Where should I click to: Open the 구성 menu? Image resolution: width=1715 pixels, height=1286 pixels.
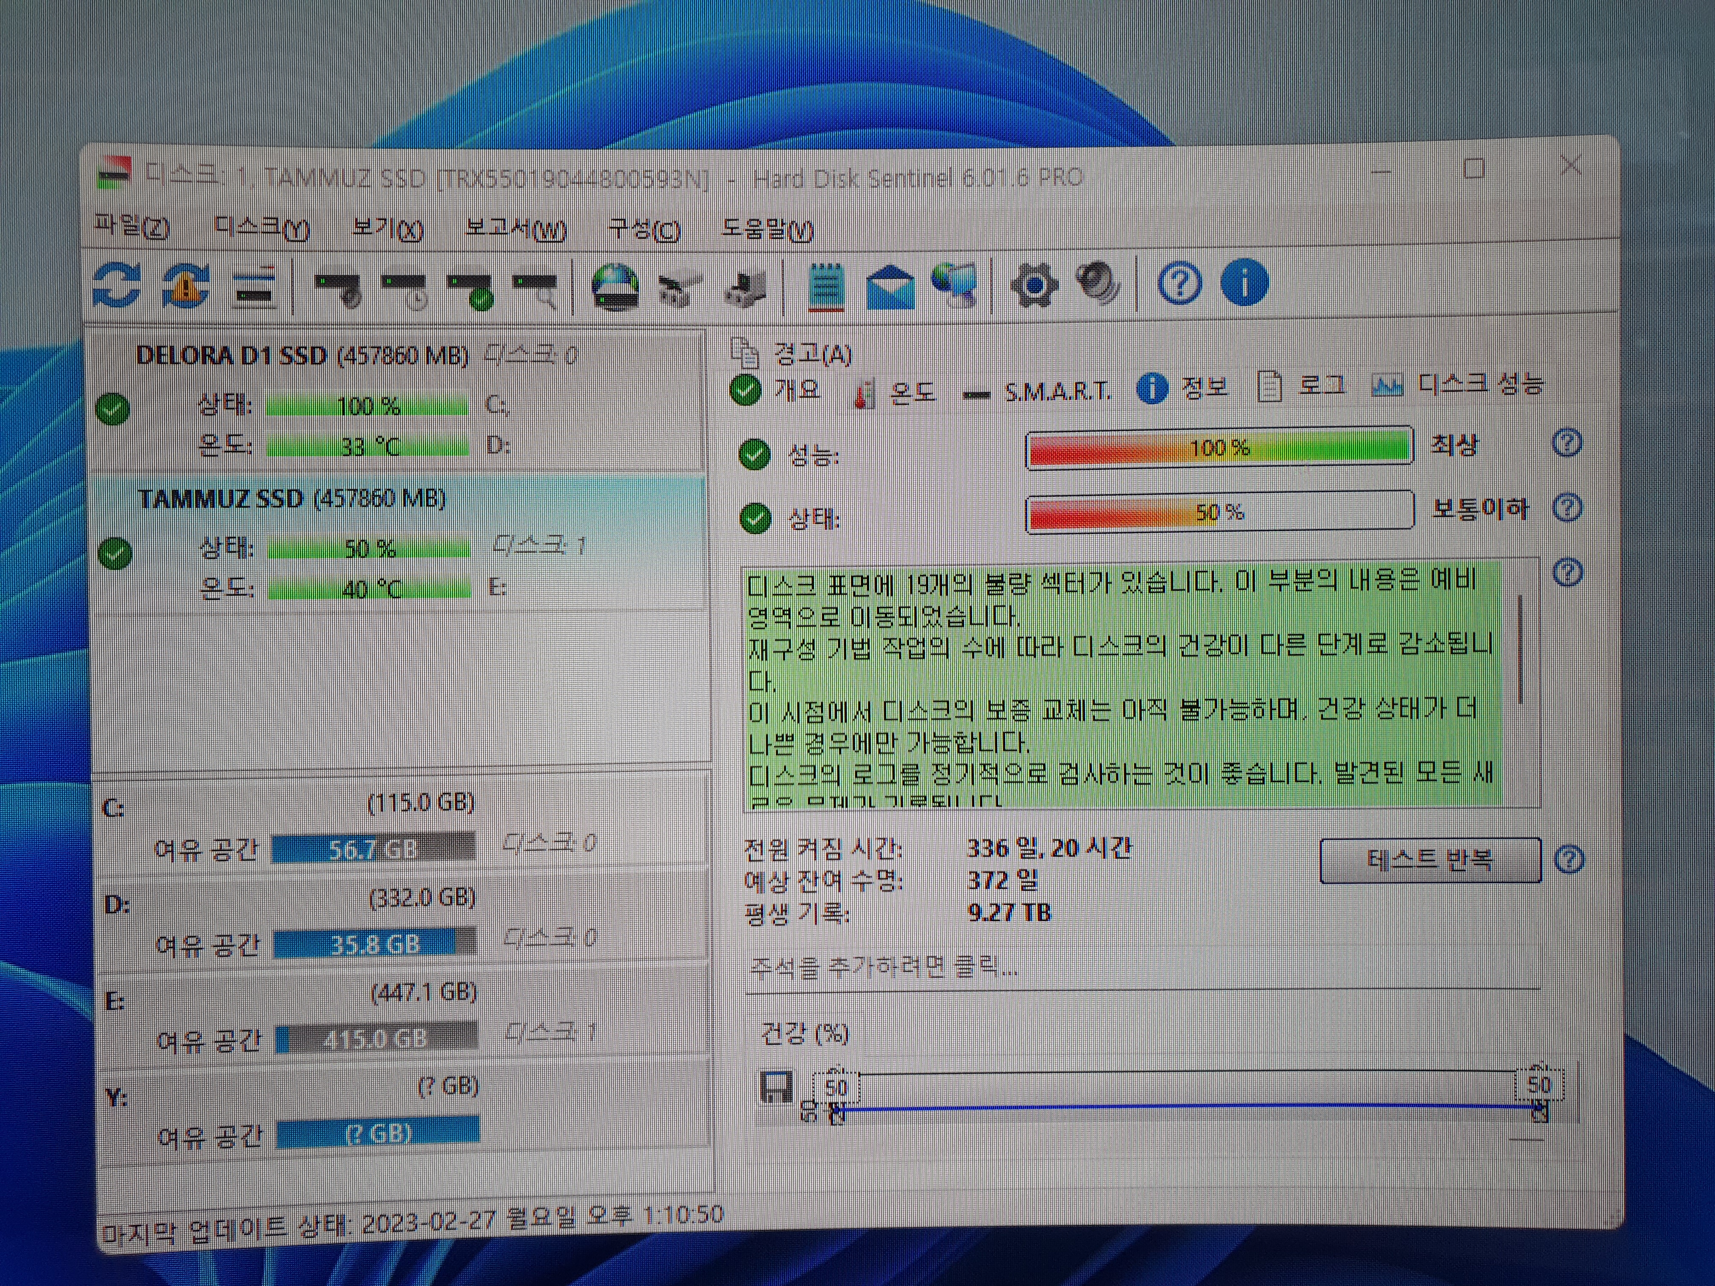click(644, 229)
